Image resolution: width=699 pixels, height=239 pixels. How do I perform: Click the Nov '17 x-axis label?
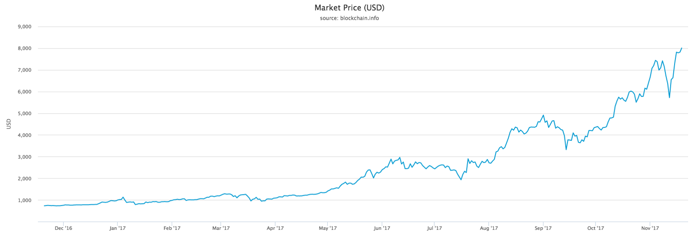pos(650,228)
